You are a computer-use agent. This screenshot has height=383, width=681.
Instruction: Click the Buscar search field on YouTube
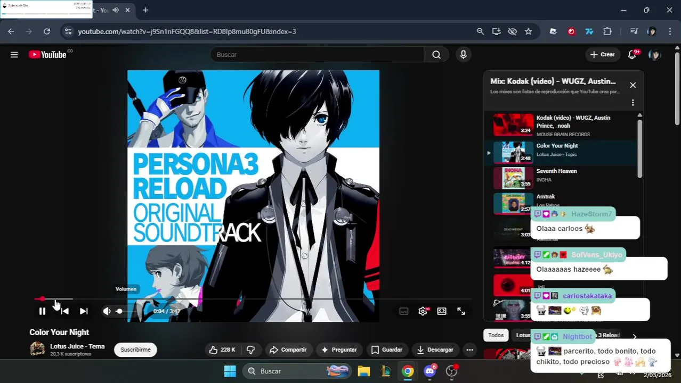(317, 54)
